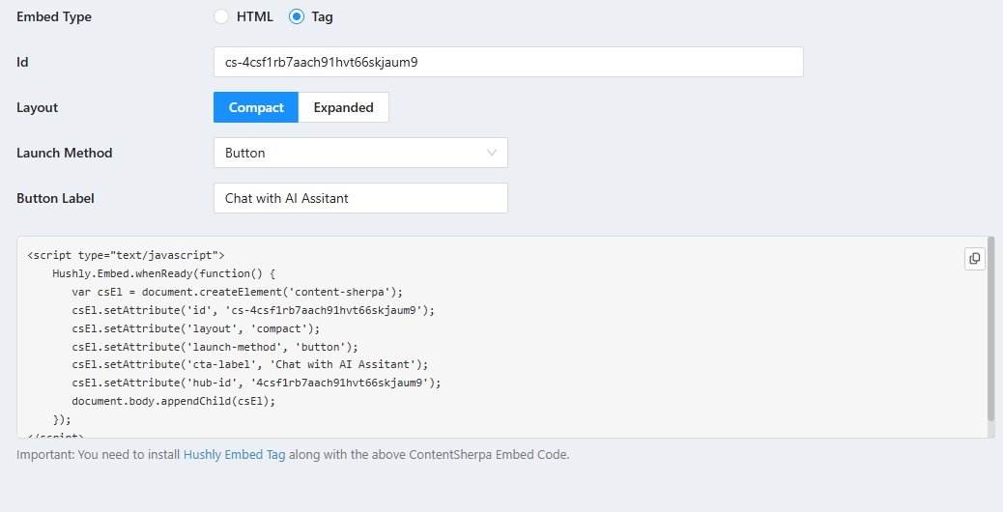
Task: Open the Launch Method dropdown
Action: [x=360, y=153]
